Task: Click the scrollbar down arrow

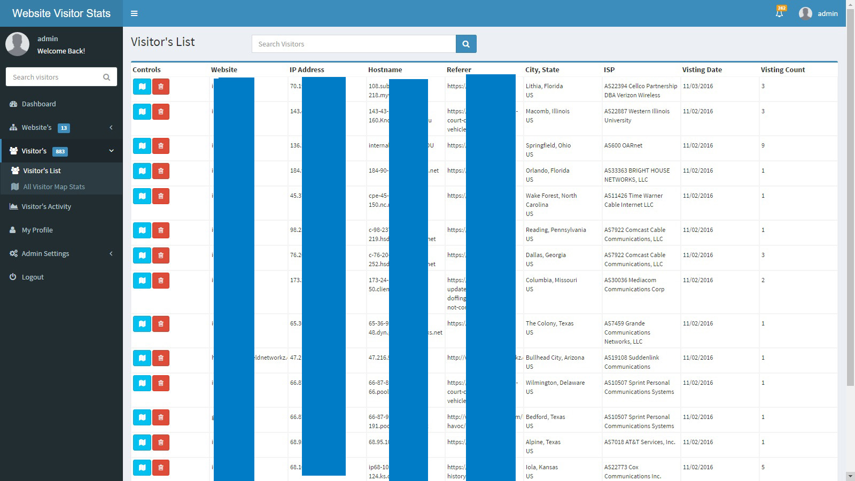Action: click(x=850, y=476)
